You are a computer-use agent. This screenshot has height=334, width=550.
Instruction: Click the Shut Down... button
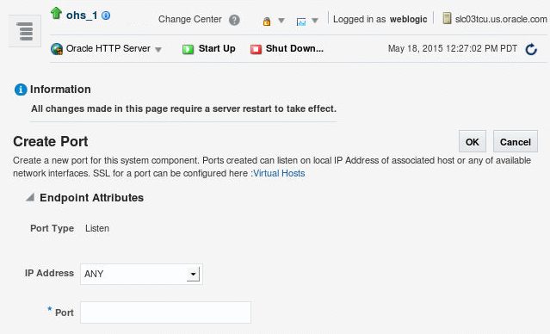click(294, 48)
